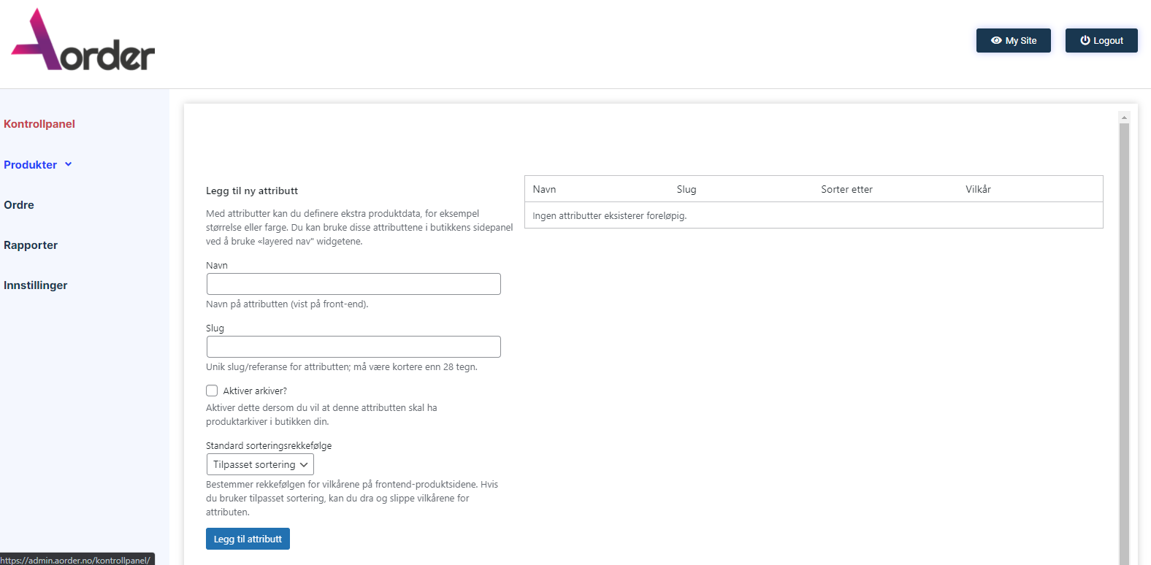Screen dimensions: 1151x565
Task: Log out using the power icon button
Action: pos(1101,41)
